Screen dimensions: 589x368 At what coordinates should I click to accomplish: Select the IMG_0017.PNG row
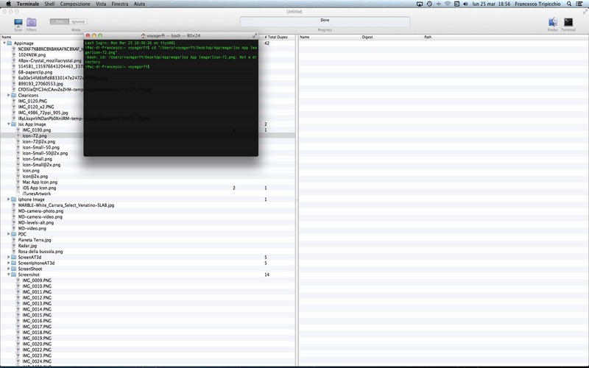147,326
